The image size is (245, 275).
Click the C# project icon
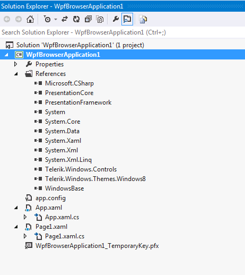(x=19, y=55)
